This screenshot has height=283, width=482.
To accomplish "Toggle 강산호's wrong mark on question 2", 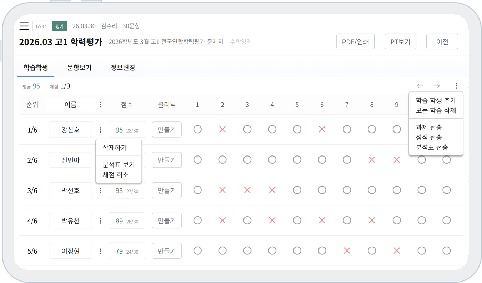I will pos(222,130).
